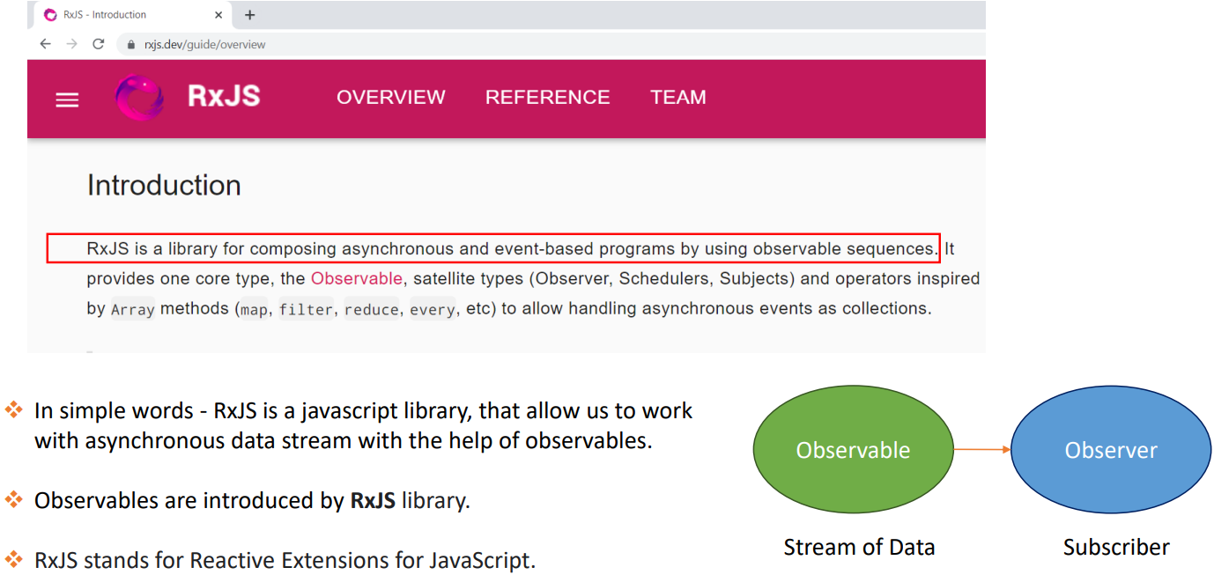Click the reduce code term

point(372,310)
